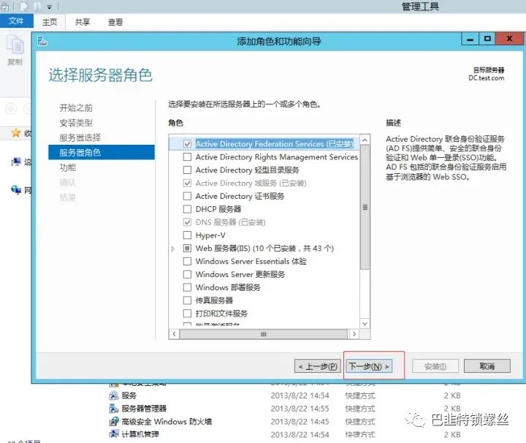Click the vertical scrollbar thumb in roles list
This screenshot has width=526, height=443.
click(365, 207)
